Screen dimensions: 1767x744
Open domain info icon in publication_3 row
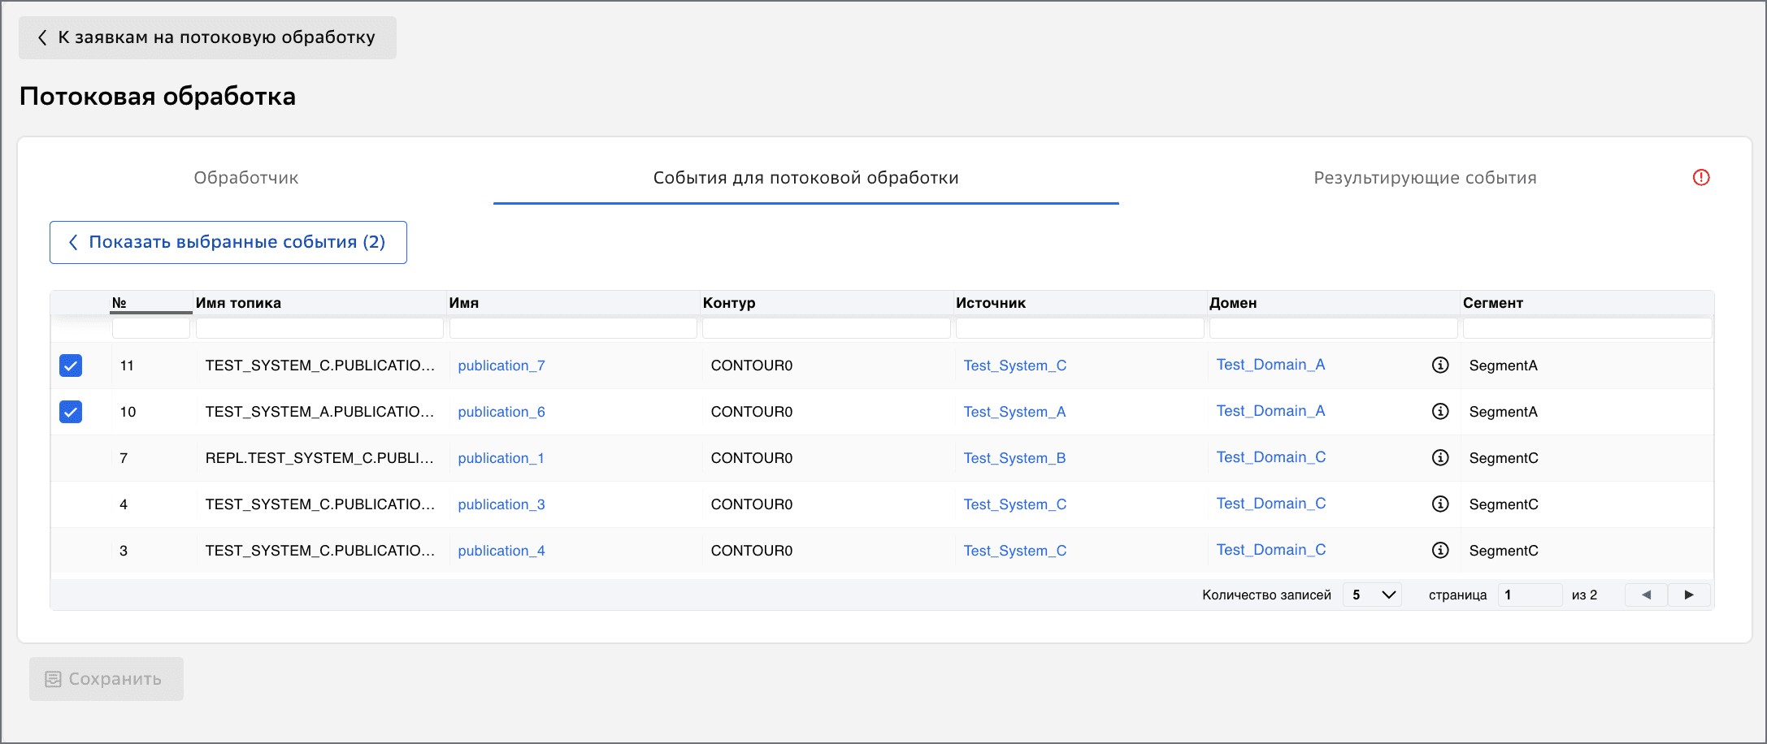pyautogui.click(x=1440, y=504)
